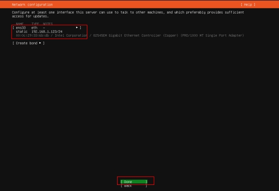Click the MAC address 00:0c:29:33:6b:db
This screenshot has width=279, height=191.
click(x=32, y=36)
